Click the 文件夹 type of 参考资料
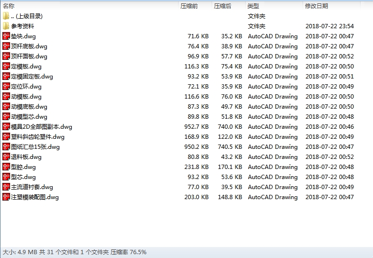Viewport: 373px width, 258px height. coord(257,26)
